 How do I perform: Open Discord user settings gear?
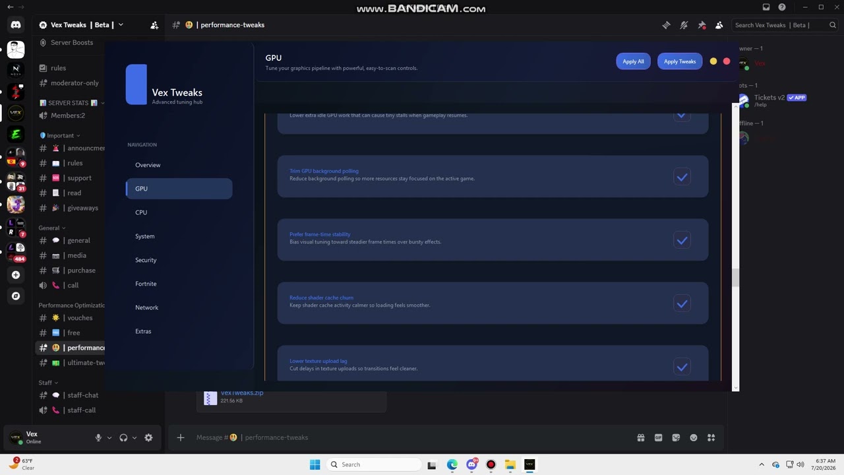[x=148, y=437]
